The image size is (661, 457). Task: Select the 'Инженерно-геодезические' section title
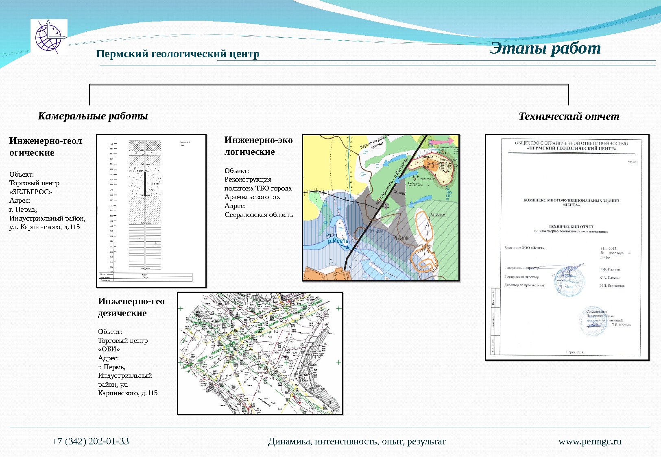(131, 307)
